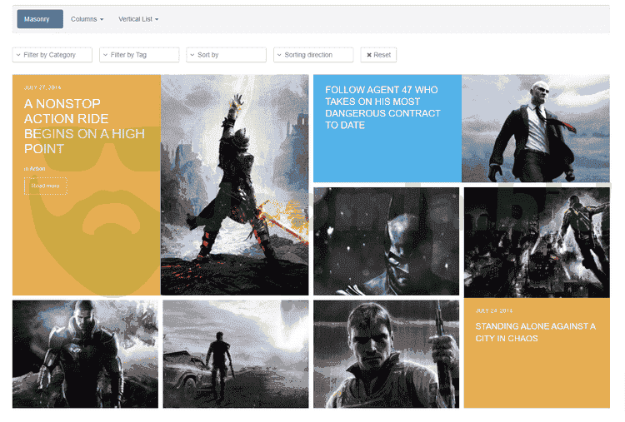
Task: Click the Reset button
Action: (378, 55)
